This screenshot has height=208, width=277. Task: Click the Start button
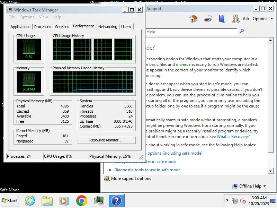coord(9,201)
